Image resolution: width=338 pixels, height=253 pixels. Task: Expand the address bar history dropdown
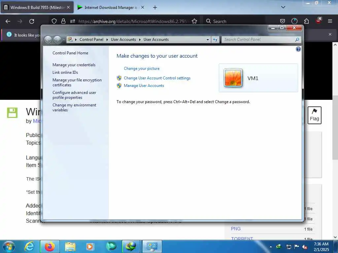tap(208, 40)
